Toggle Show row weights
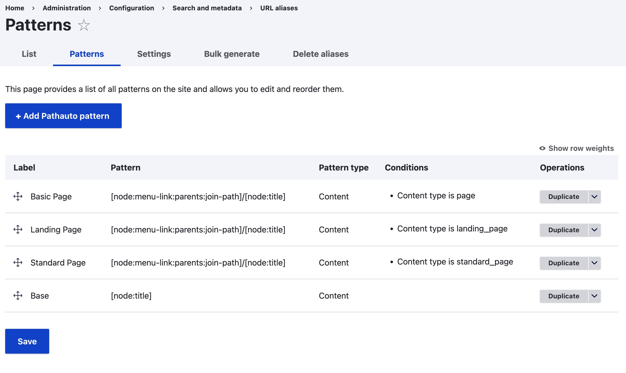Image resolution: width=626 pixels, height=373 pixels. (577, 148)
